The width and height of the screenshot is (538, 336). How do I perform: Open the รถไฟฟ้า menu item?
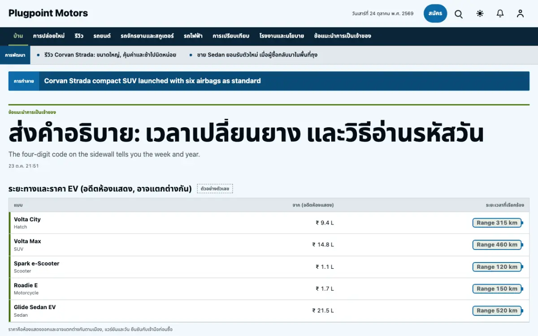pos(193,36)
